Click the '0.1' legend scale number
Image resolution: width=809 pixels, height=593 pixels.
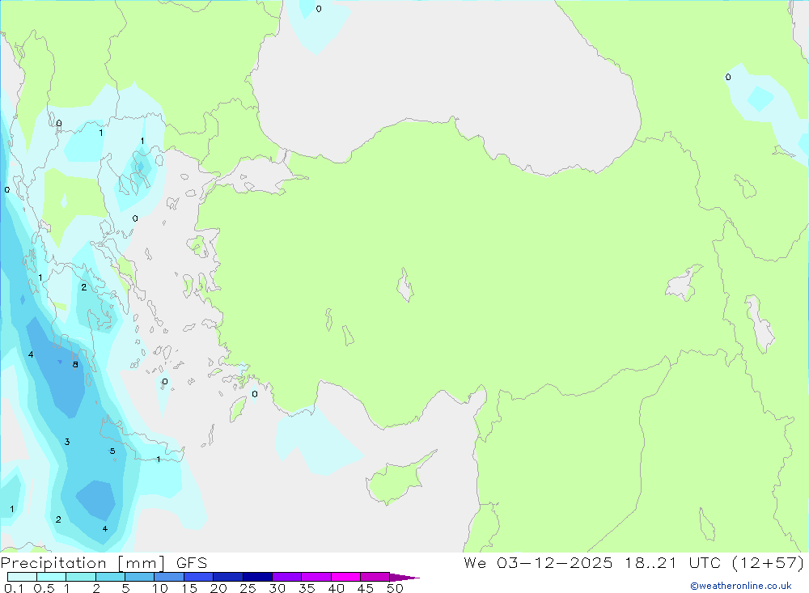point(14,588)
